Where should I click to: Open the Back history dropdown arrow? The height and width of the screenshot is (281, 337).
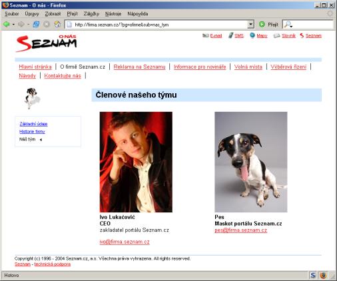[13, 24]
